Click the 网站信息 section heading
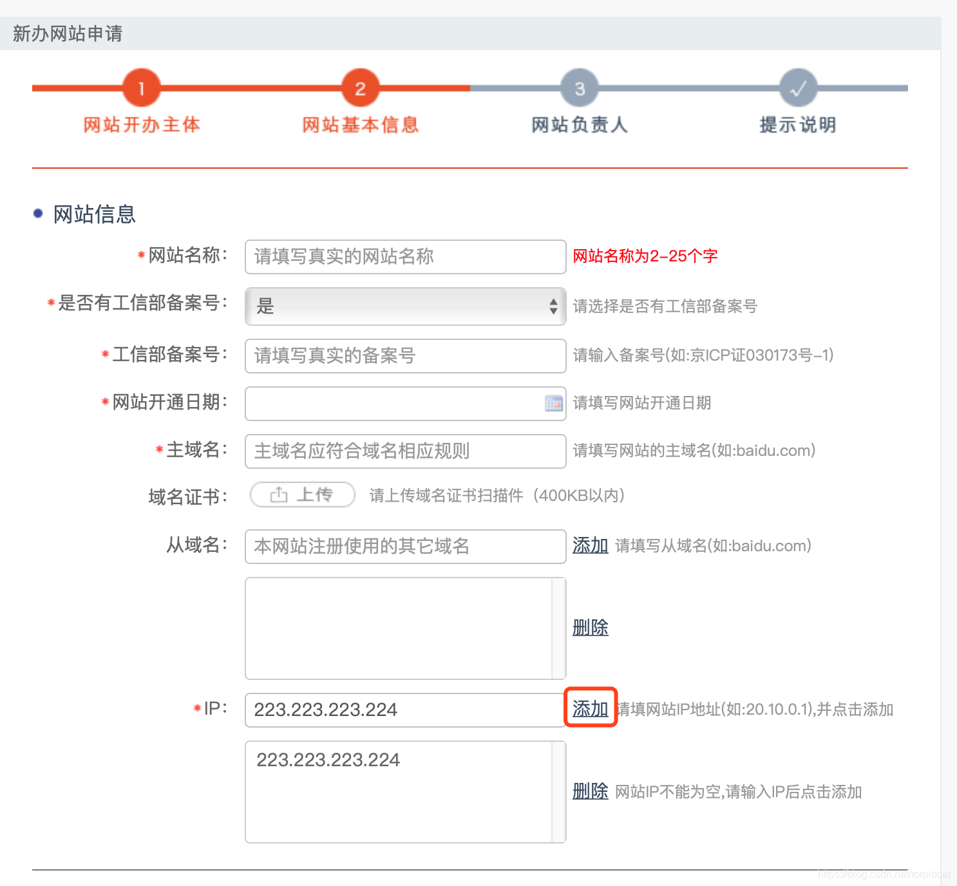This screenshot has height=886, width=957. coord(94,214)
